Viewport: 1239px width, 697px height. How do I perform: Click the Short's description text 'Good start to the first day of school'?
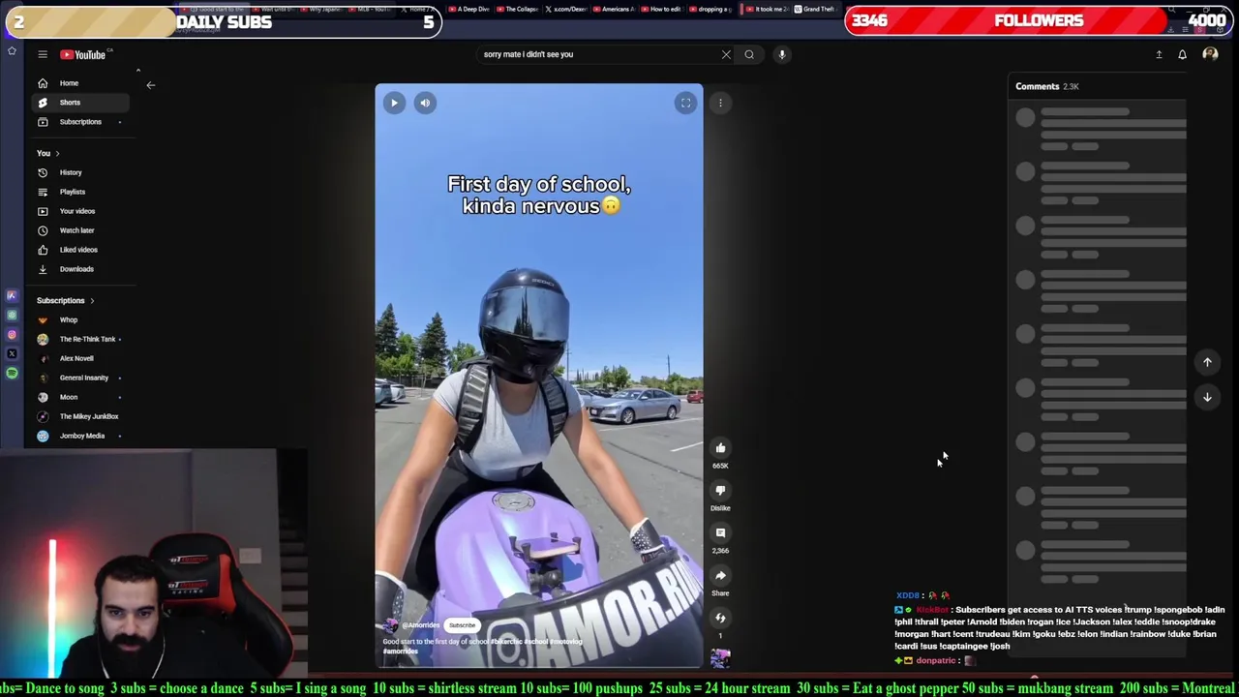(436, 642)
